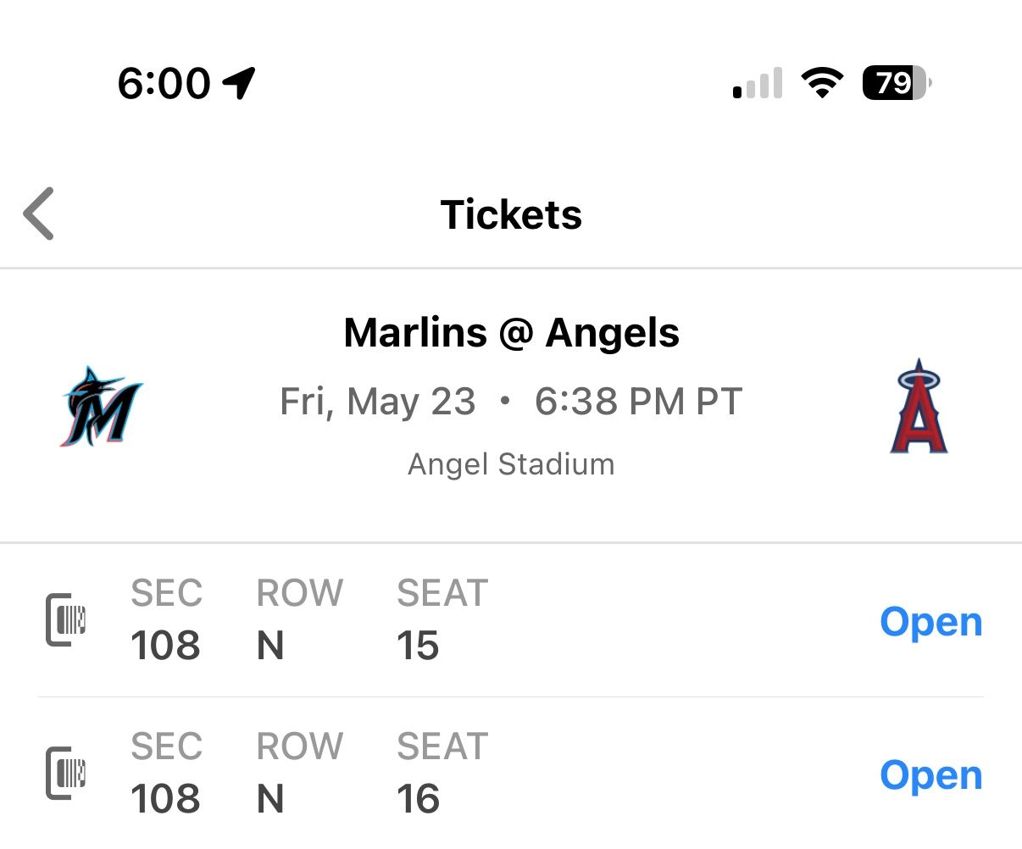Select row N of seat 16 ticket
This screenshot has height=849, width=1022.
click(270, 798)
